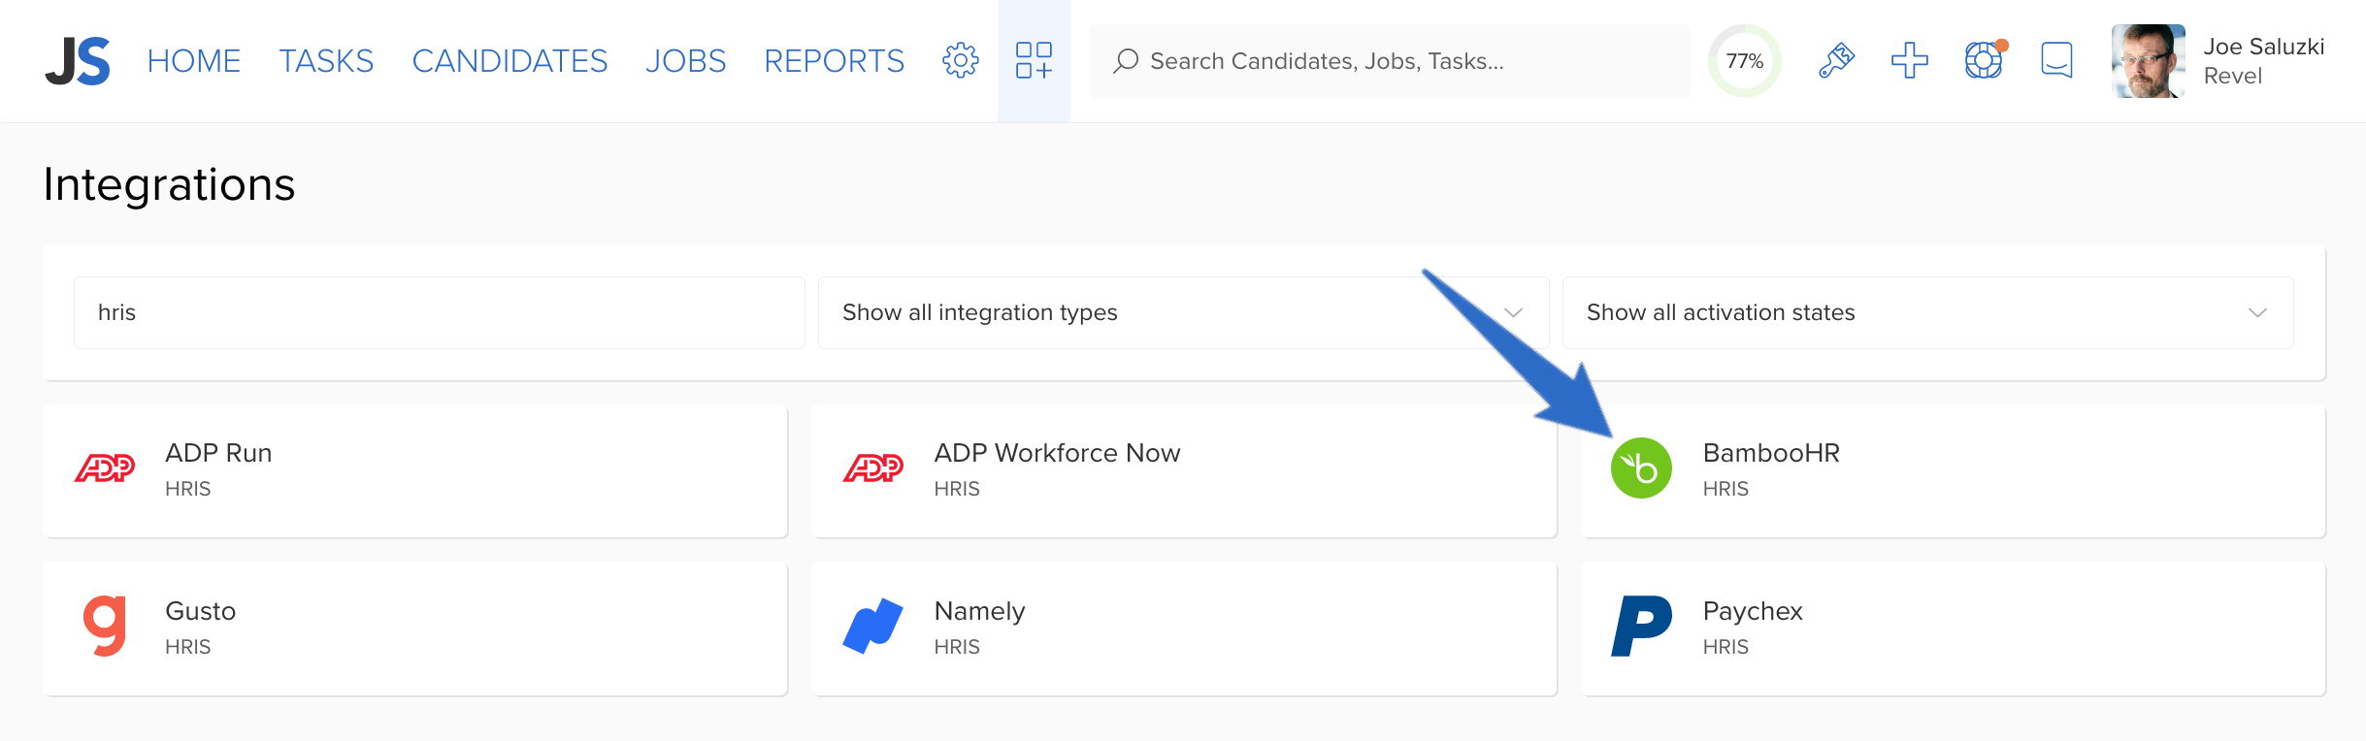Open the integrations grid-plus icon

click(1034, 60)
